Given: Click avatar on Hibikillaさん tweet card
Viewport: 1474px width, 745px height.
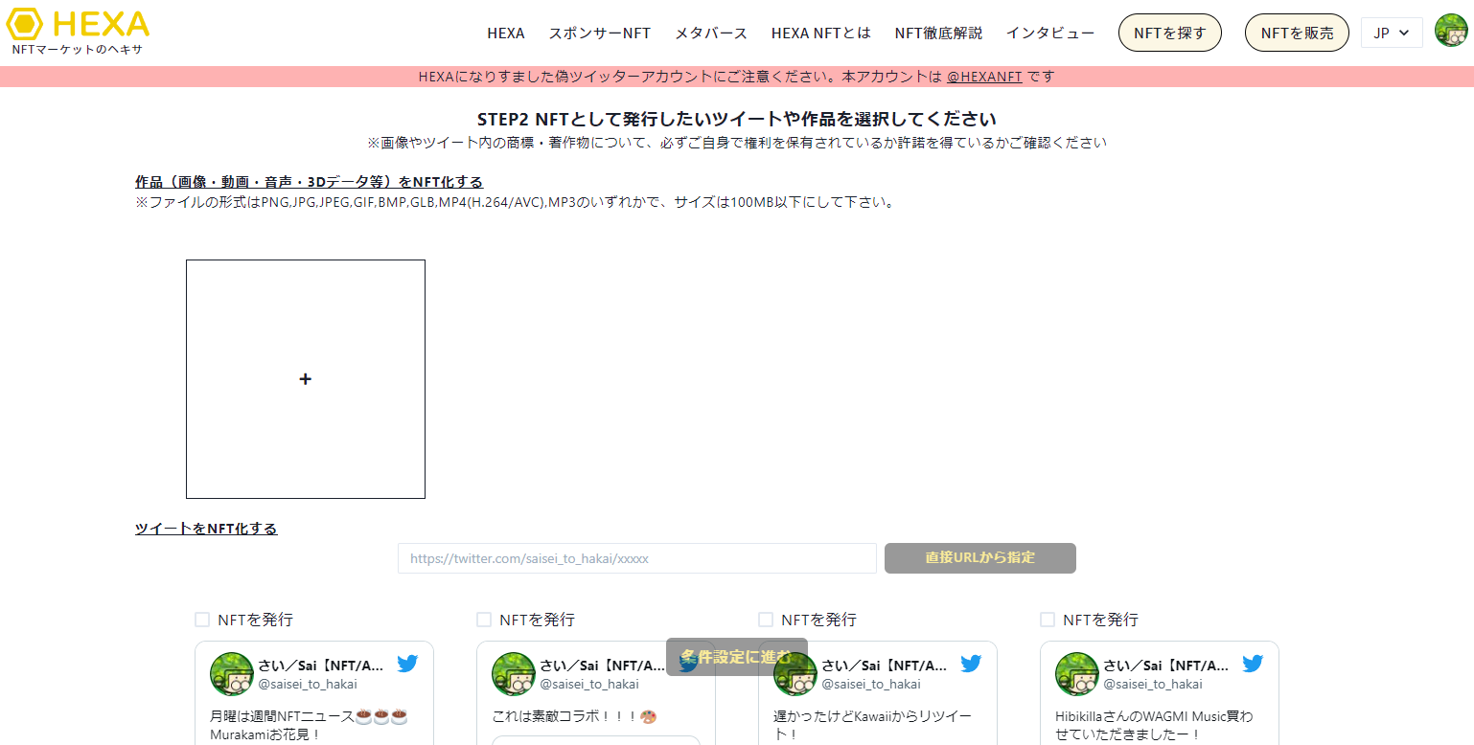Looking at the screenshot, I should point(1076,674).
